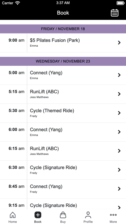Tap the battery indicator in status bar

point(121,3)
